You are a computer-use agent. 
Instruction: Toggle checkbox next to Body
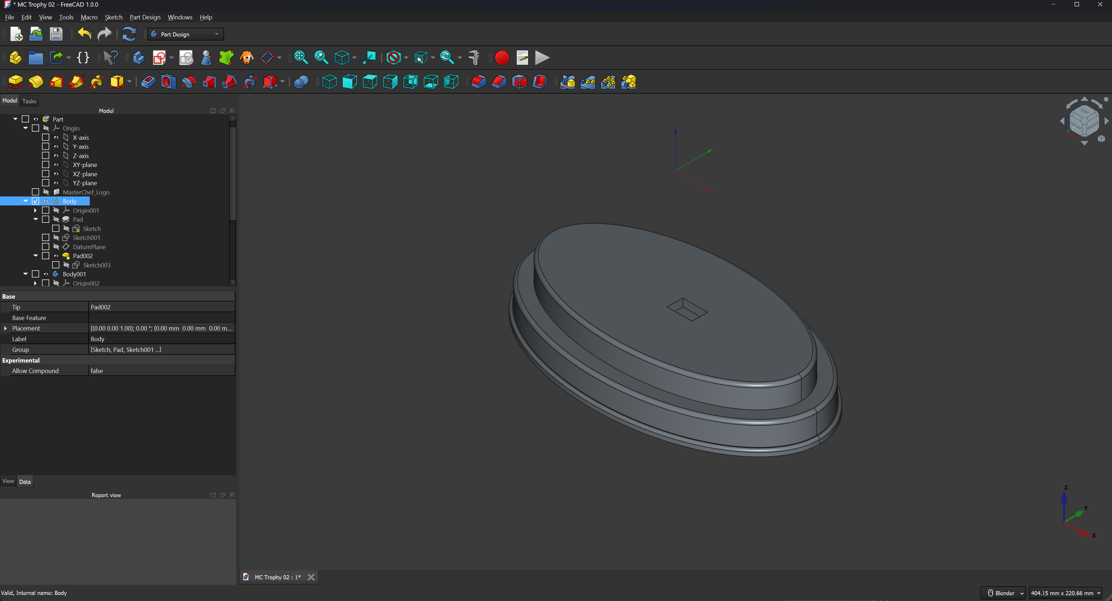[x=35, y=201]
